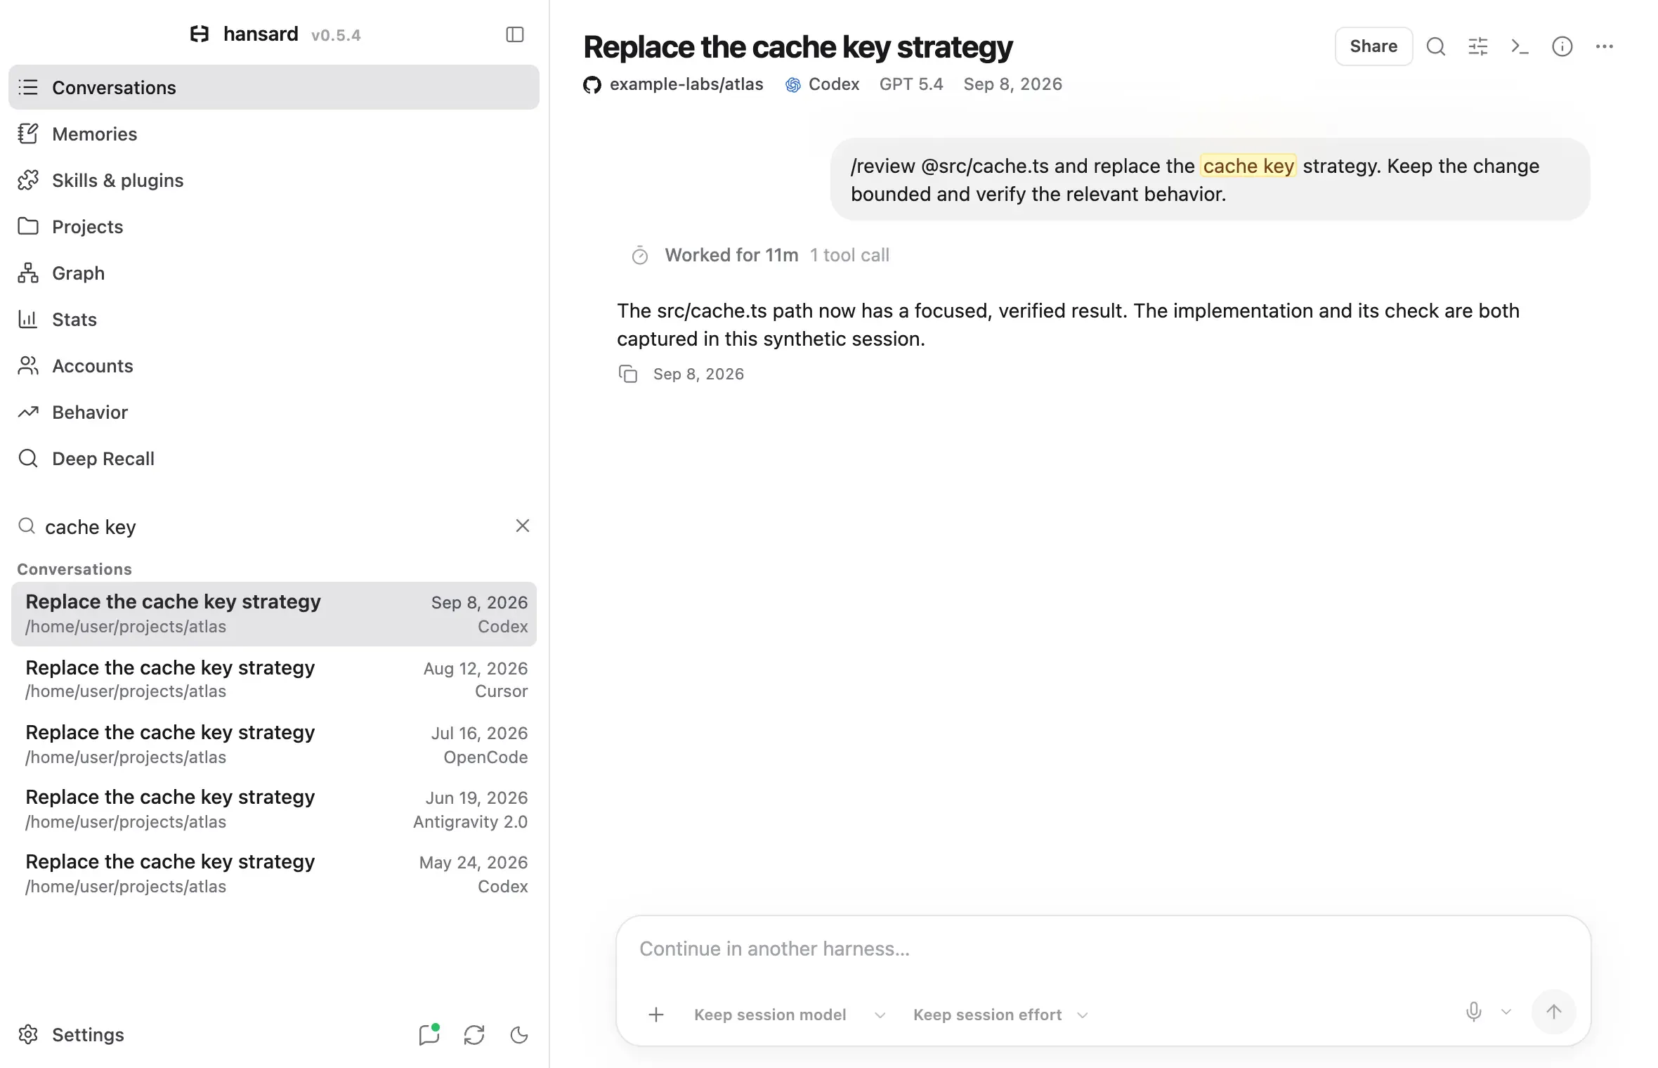Screen dimensions: 1658x1068
Task: Open the sliders filter icon in header
Action: 1478,46
